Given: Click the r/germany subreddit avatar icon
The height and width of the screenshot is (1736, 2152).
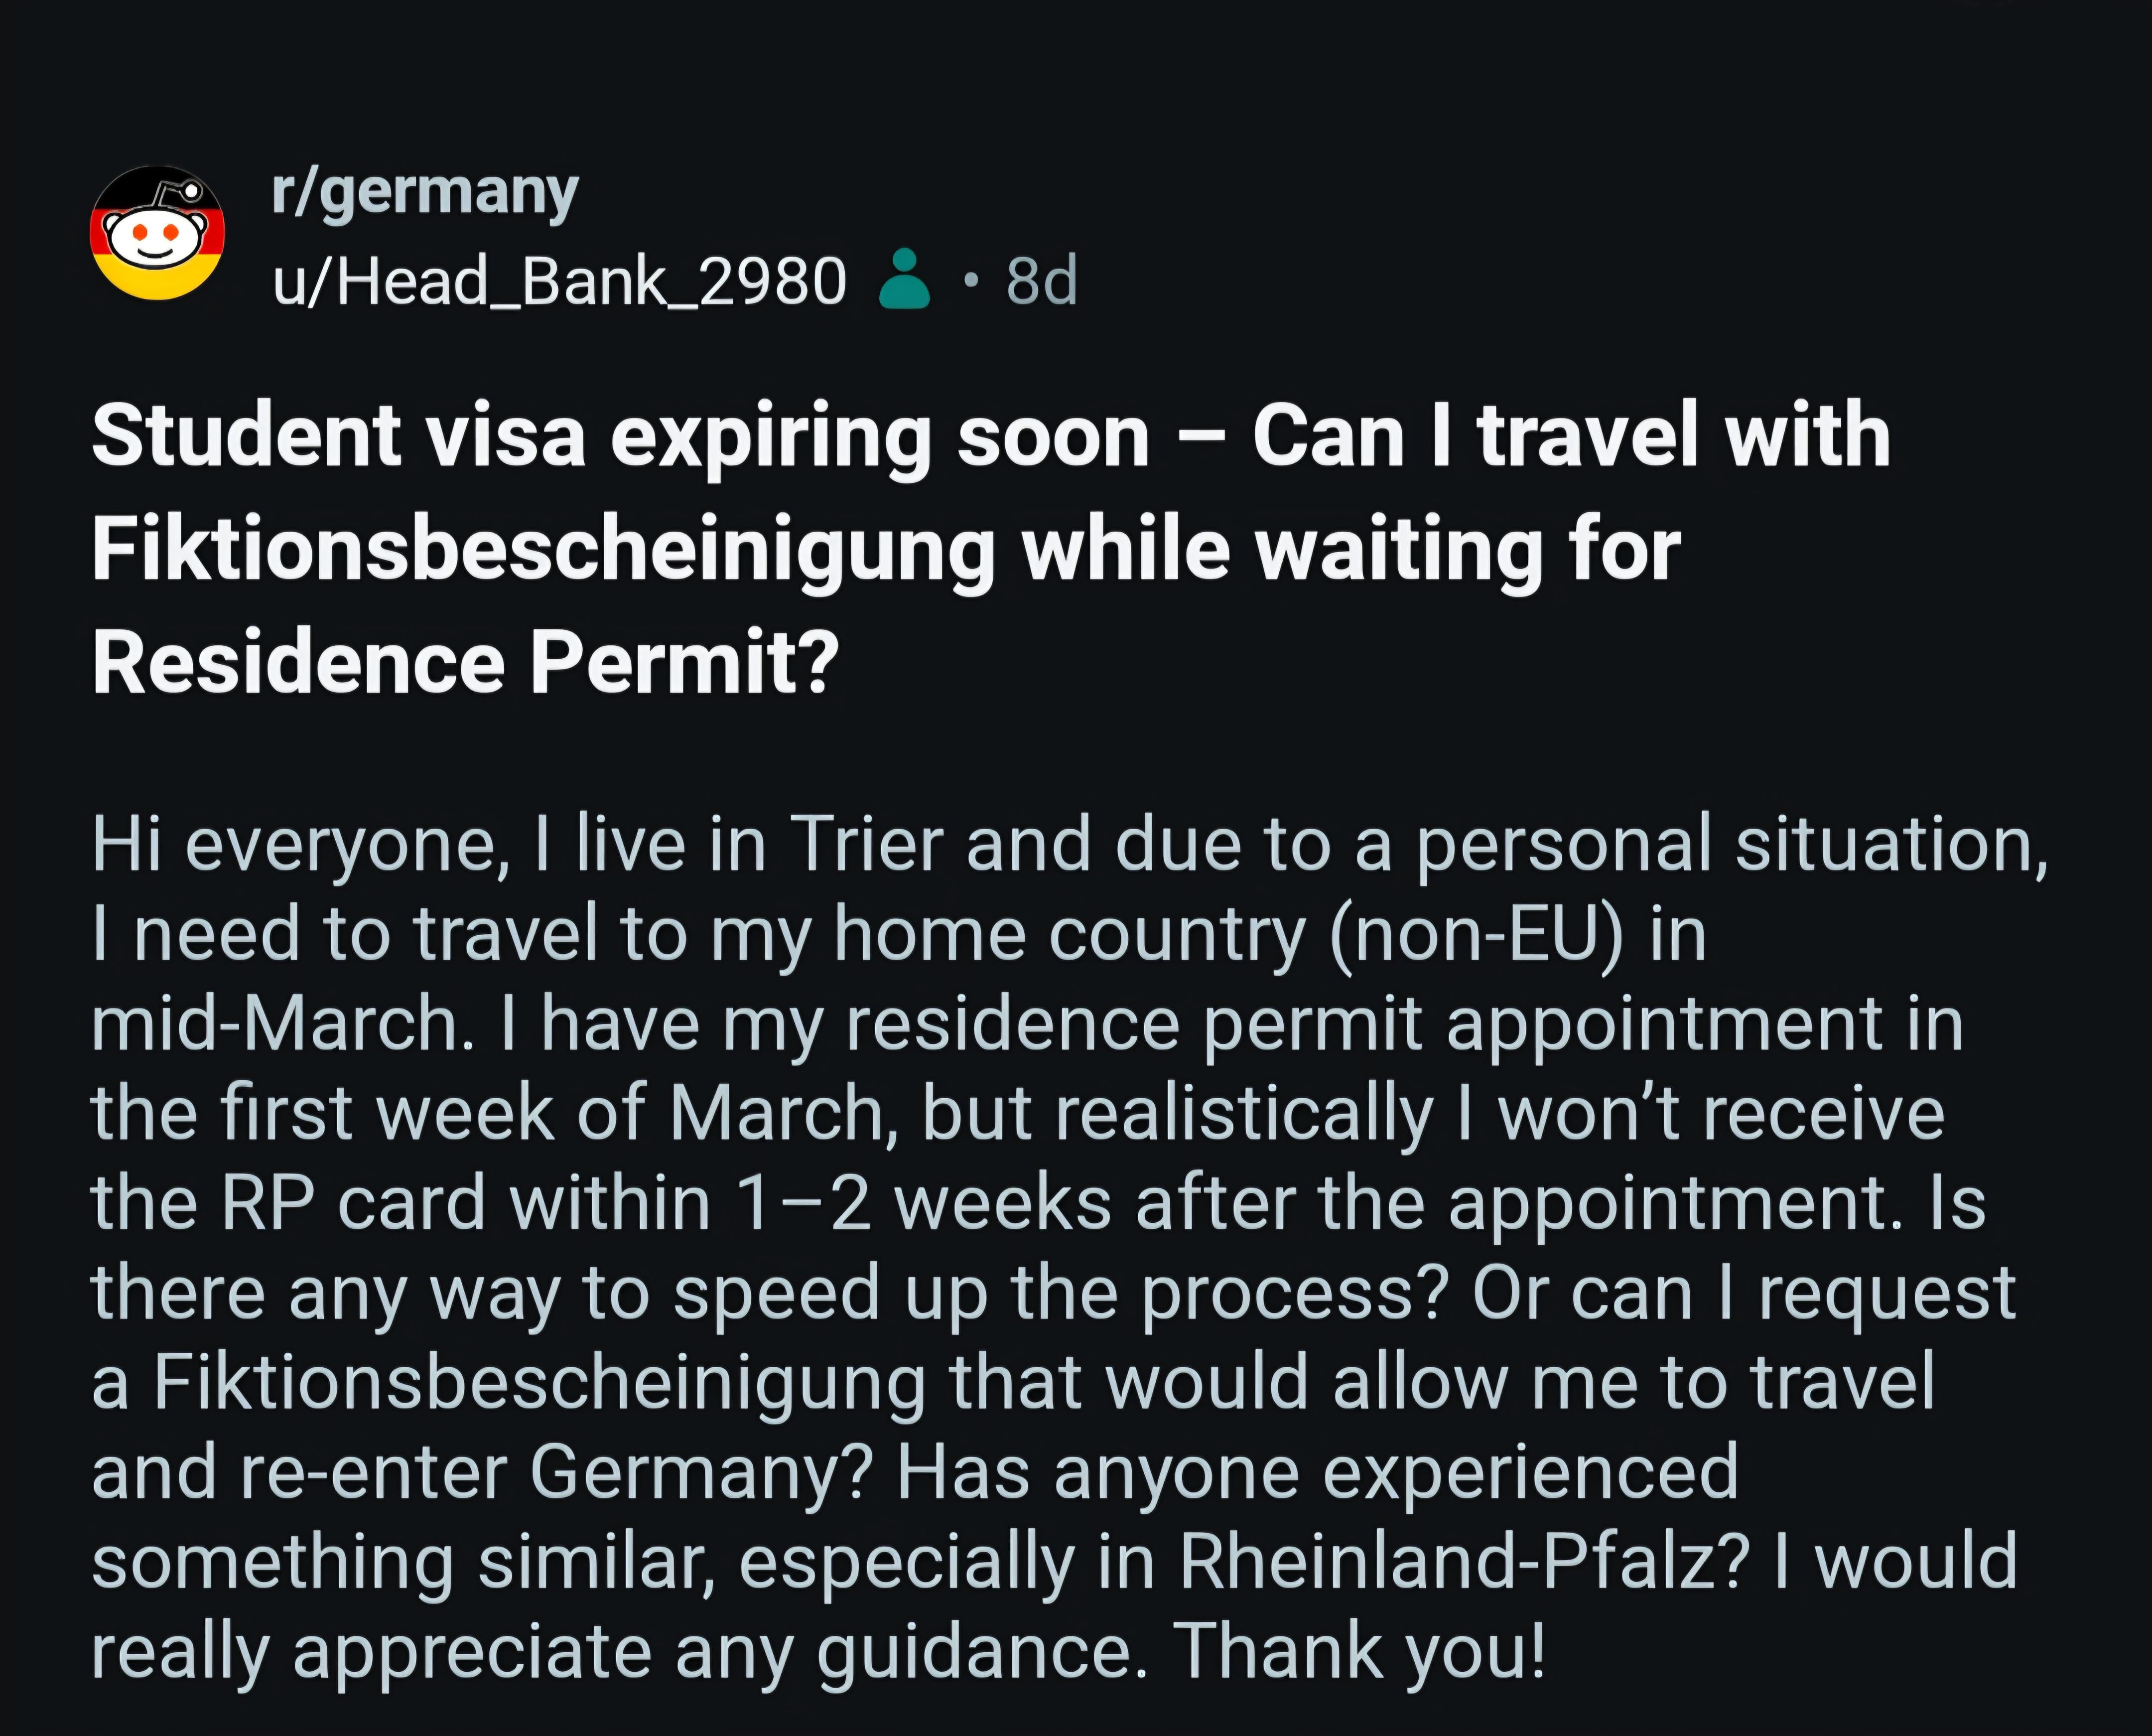Looking at the screenshot, I should pos(157,232).
